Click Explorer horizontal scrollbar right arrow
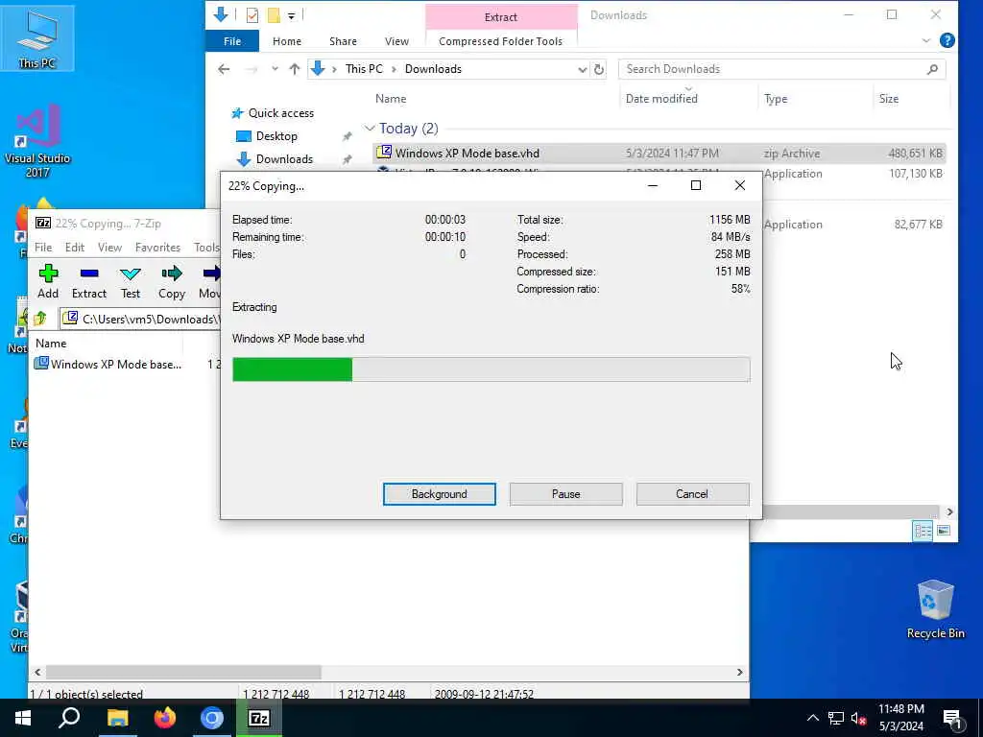The height and width of the screenshot is (737, 983). pos(949,512)
